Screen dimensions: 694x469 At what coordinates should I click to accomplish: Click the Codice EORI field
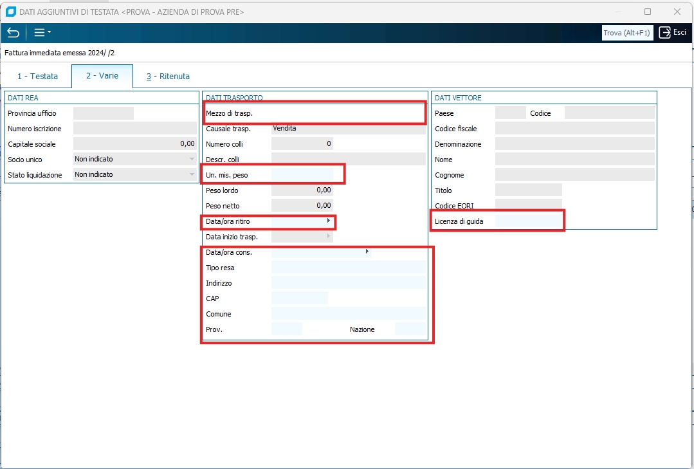point(529,204)
